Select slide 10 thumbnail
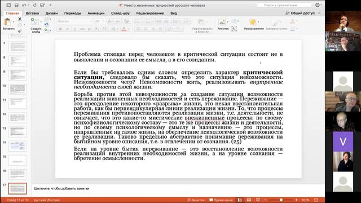The width and height of the screenshot is (361, 203). 17,90
